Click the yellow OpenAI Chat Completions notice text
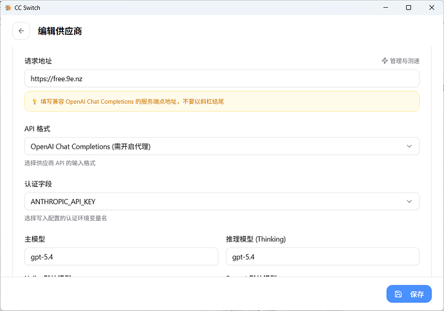The image size is (444, 311). 132,101
